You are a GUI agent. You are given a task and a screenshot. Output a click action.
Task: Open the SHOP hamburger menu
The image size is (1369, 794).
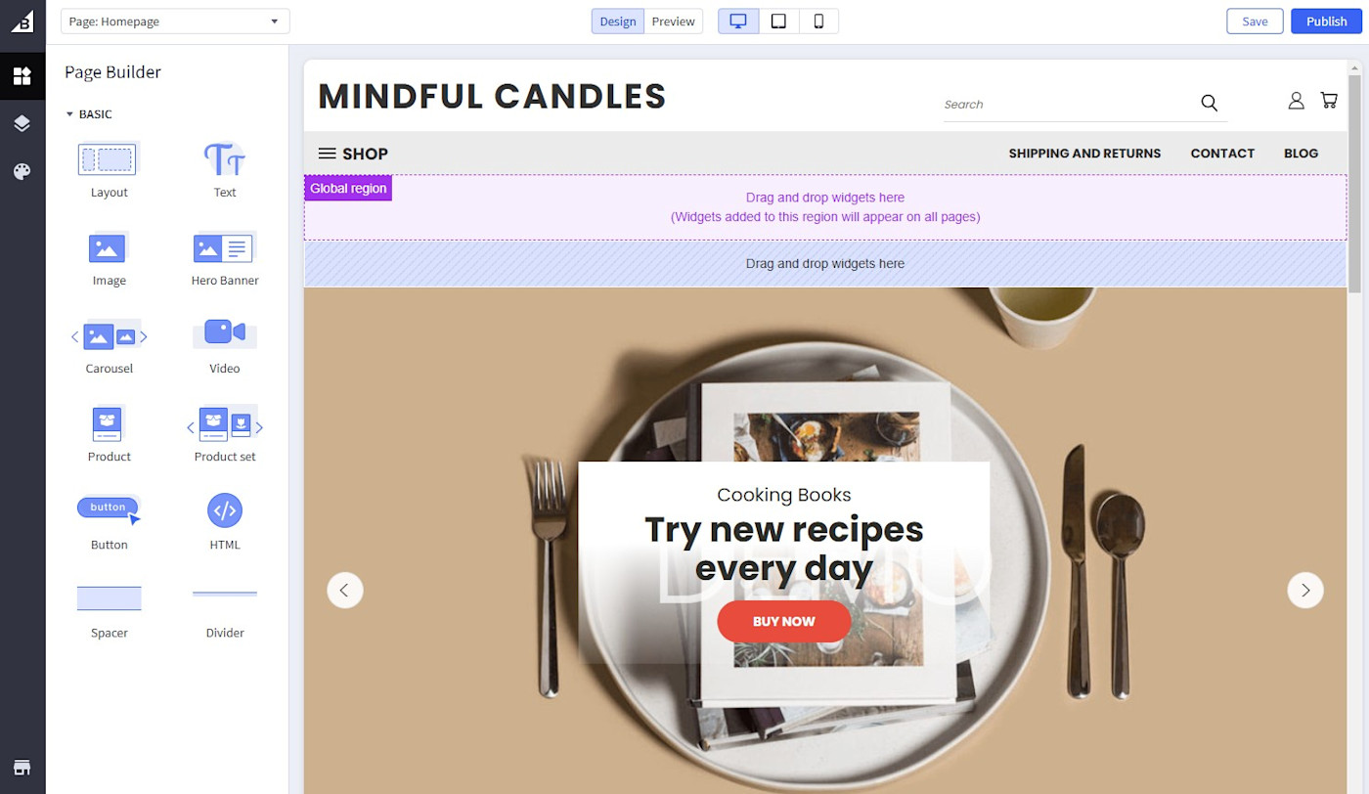(x=353, y=154)
